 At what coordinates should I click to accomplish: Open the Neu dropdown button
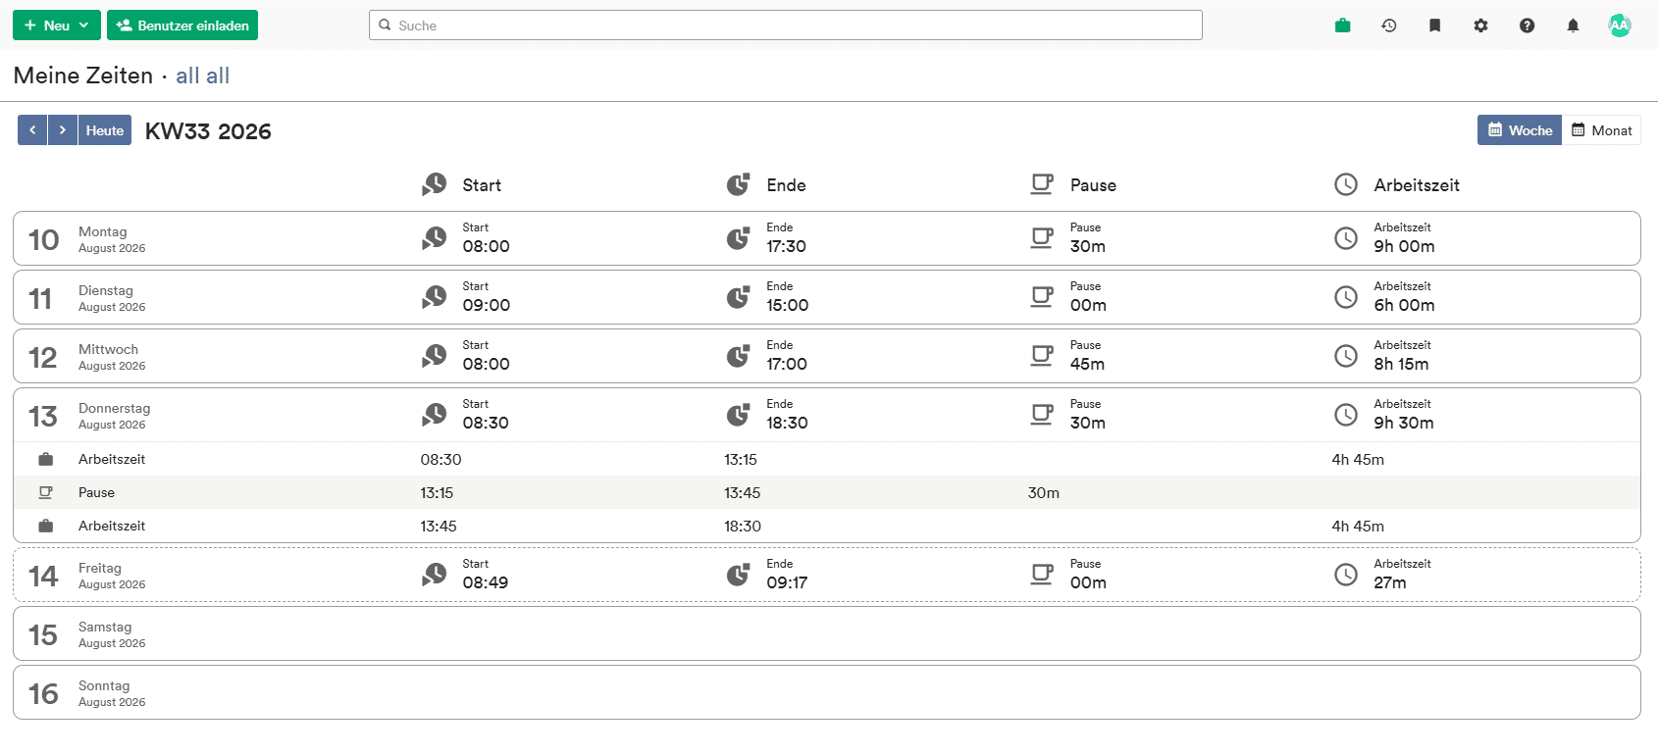click(x=57, y=25)
